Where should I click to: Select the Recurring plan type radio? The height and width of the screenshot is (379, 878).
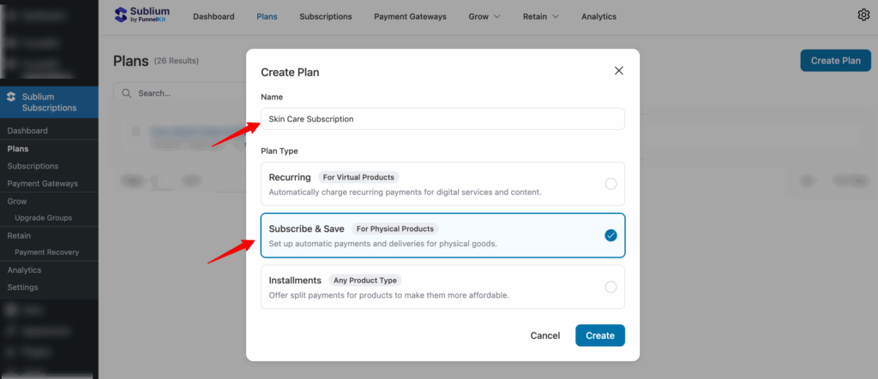point(610,184)
